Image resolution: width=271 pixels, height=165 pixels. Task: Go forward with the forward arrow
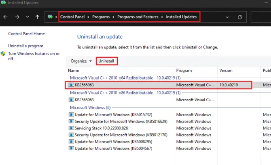tap(17, 17)
